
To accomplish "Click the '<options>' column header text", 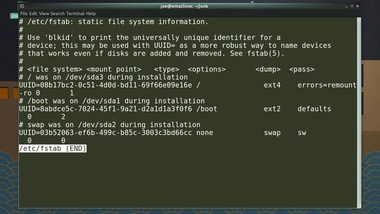I will [x=207, y=69].
